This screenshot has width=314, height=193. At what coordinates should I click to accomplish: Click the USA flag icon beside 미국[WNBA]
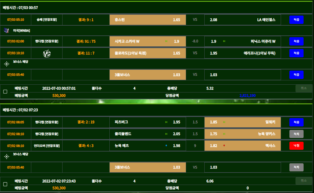pos(6,30)
